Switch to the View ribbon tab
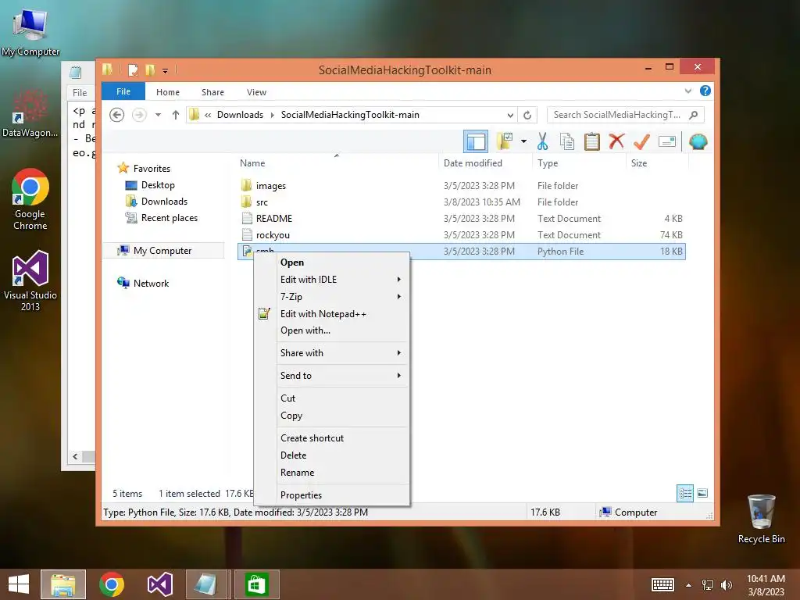 pyautogui.click(x=256, y=92)
